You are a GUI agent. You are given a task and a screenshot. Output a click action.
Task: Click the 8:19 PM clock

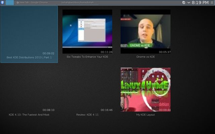click(x=200, y=2)
